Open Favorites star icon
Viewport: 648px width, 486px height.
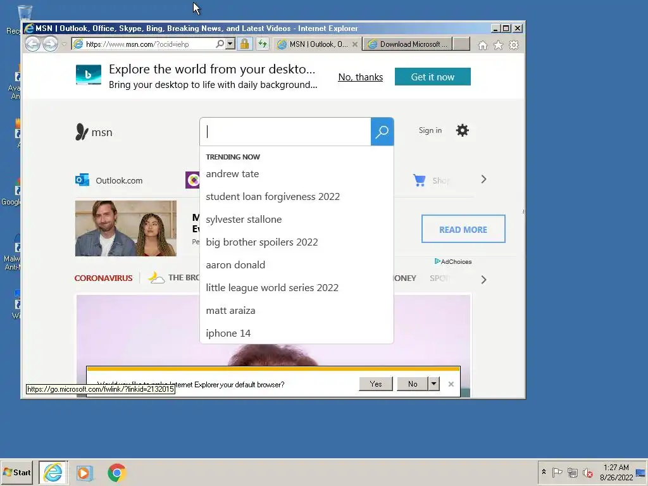(499, 45)
